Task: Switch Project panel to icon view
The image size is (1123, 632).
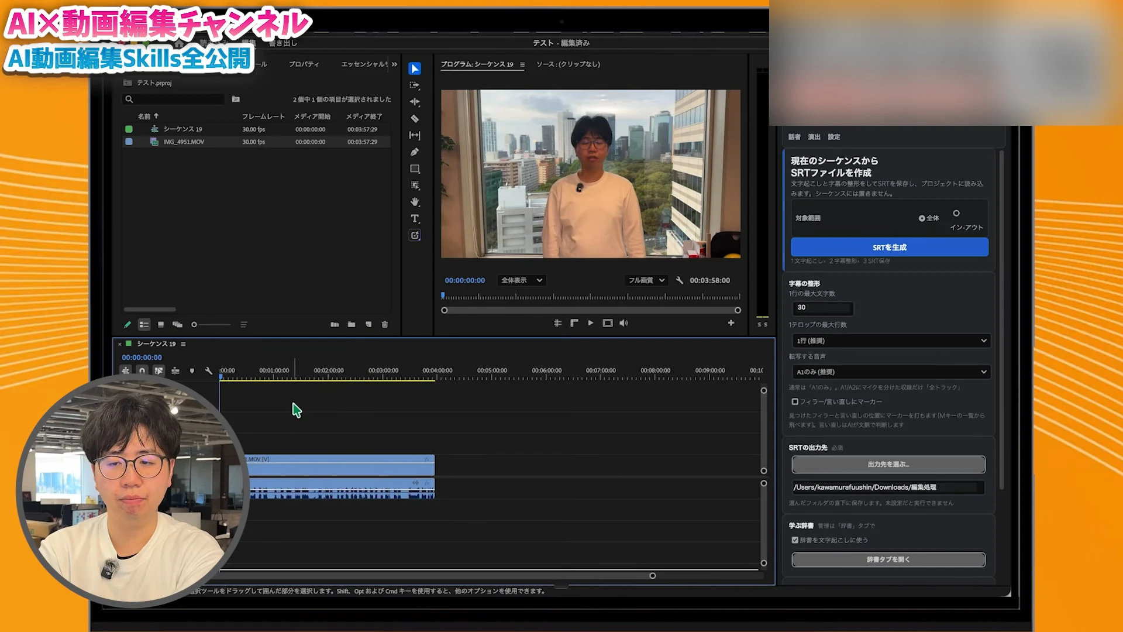Action: [x=161, y=324]
